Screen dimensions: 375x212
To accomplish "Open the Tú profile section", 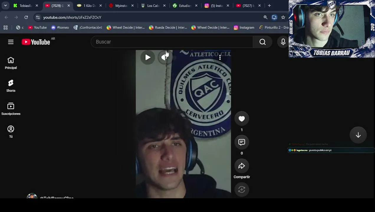I will point(11,132).
